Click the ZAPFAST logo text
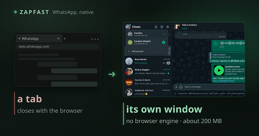This screenshot has height=136, width=259. 34,12
